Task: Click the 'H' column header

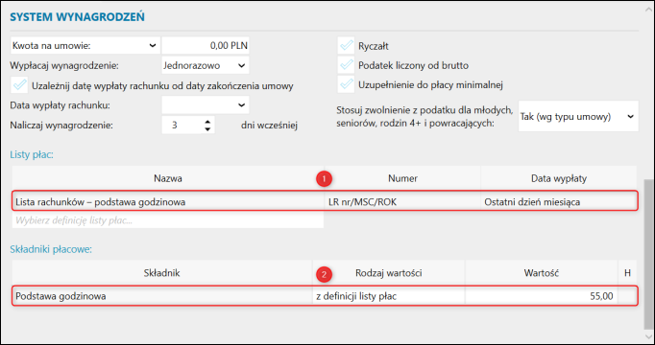Action: [x=627, y=273]
